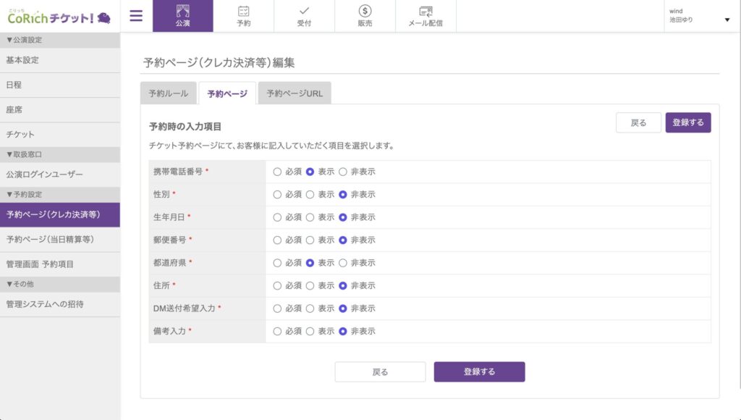This screenshot has width=741, height=420.
Task: Set 都道府県 to 非表示
Action: (343, 263)
